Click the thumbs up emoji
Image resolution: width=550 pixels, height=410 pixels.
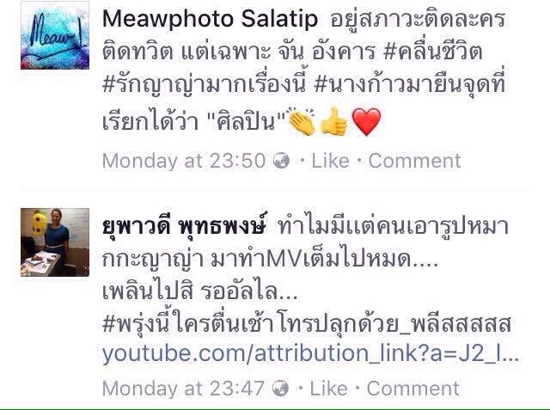(334, 122)
